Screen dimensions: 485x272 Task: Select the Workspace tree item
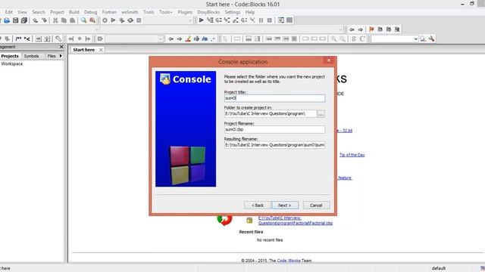12,63
